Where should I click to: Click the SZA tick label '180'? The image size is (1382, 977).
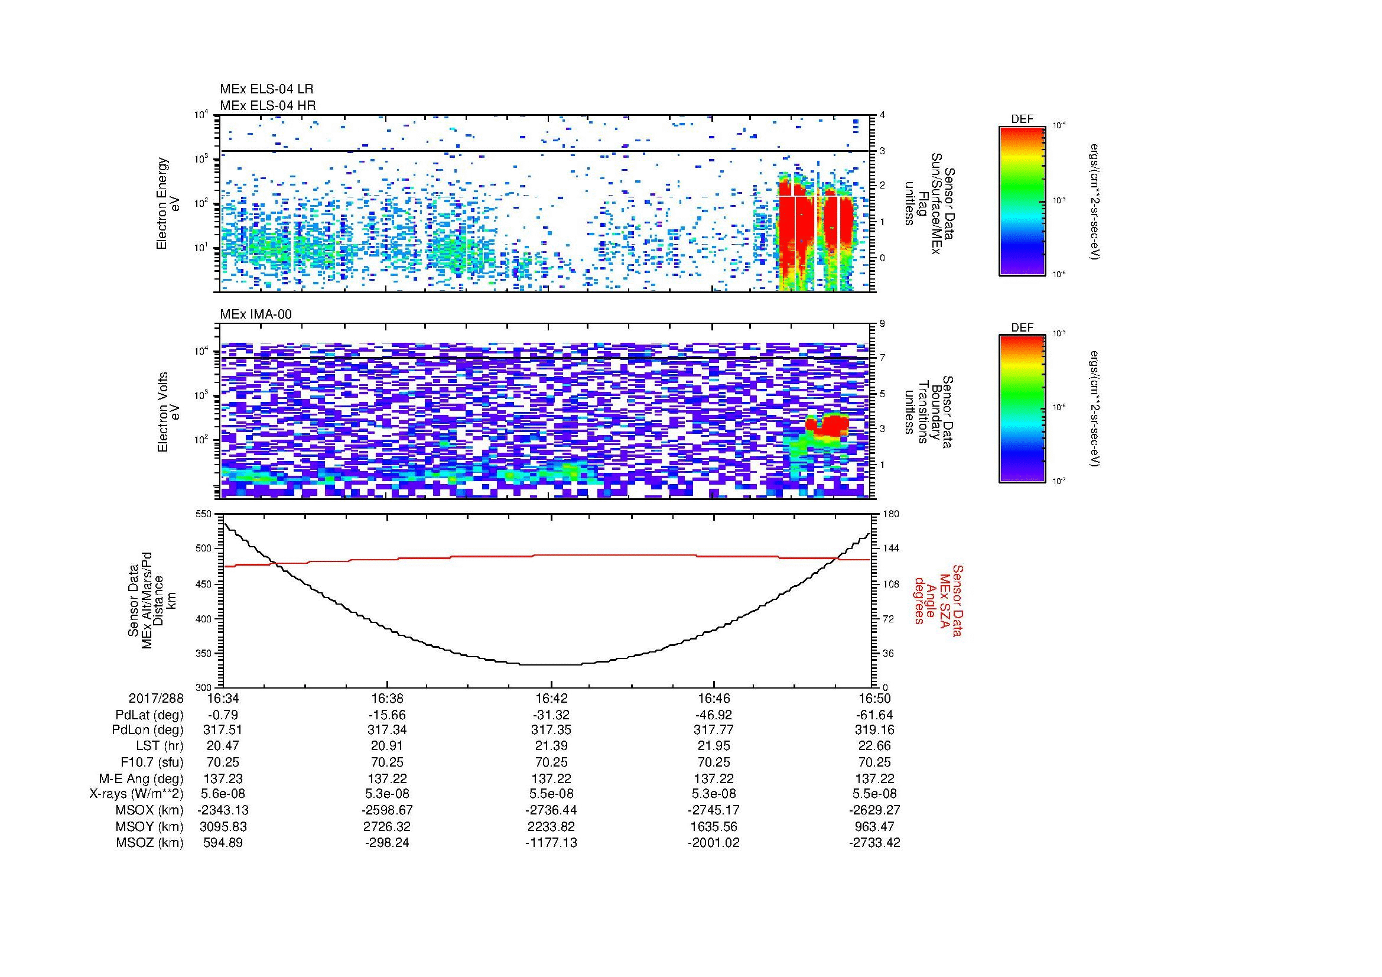pos(890,514)
